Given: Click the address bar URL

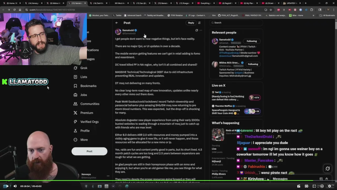Looking at the screenshot, I should point(52,10).
